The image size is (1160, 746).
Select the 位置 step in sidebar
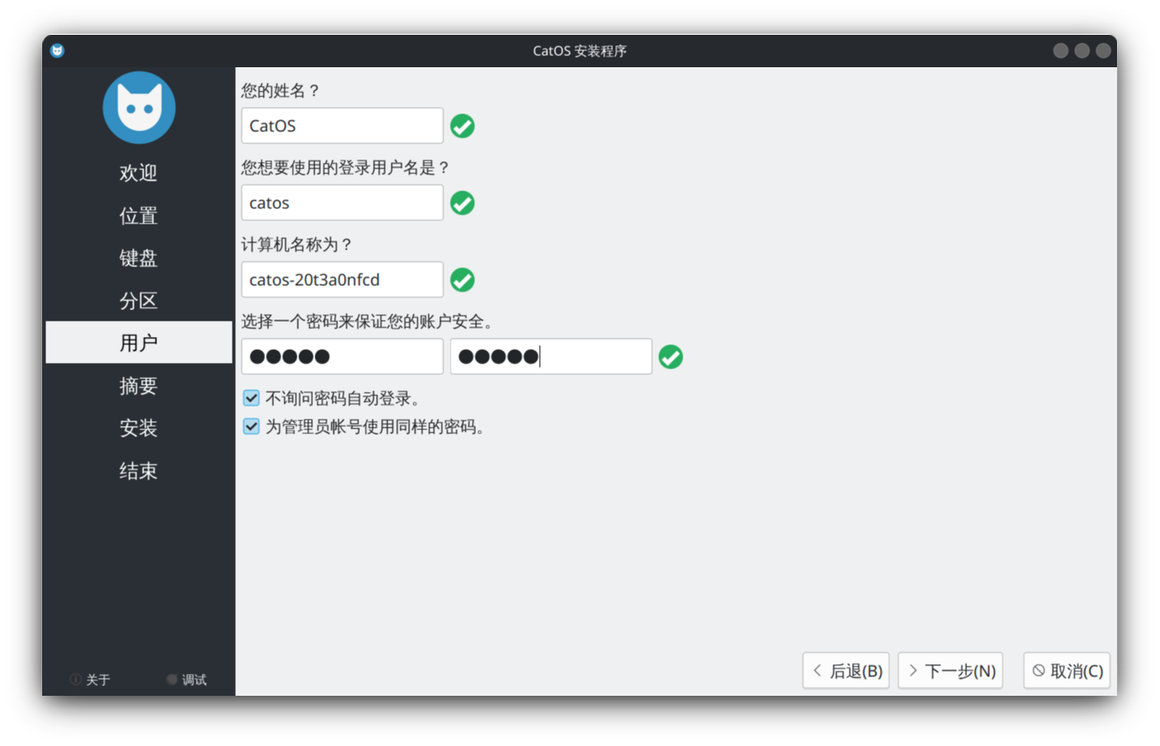pyautogui.click(x=139, y=215)
